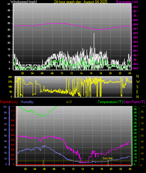Viewport: 146px width, 173px height.
Task: Click "29.5" on the barometer axis
Action: [135, 37]
